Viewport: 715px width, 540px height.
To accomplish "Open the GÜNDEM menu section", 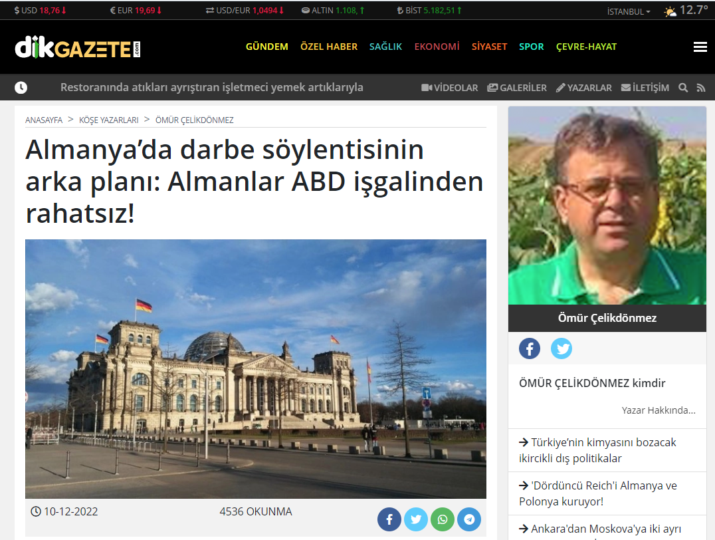I will 266,47.
